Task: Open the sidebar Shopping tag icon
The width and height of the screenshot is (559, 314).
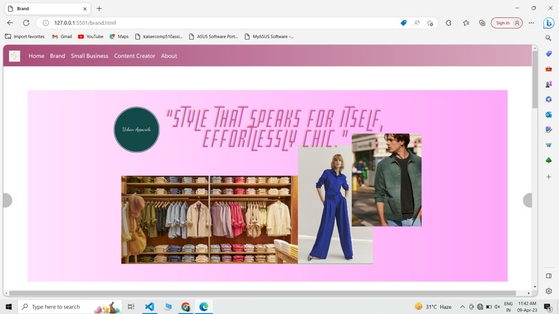Action: click(x=549, y=53)
